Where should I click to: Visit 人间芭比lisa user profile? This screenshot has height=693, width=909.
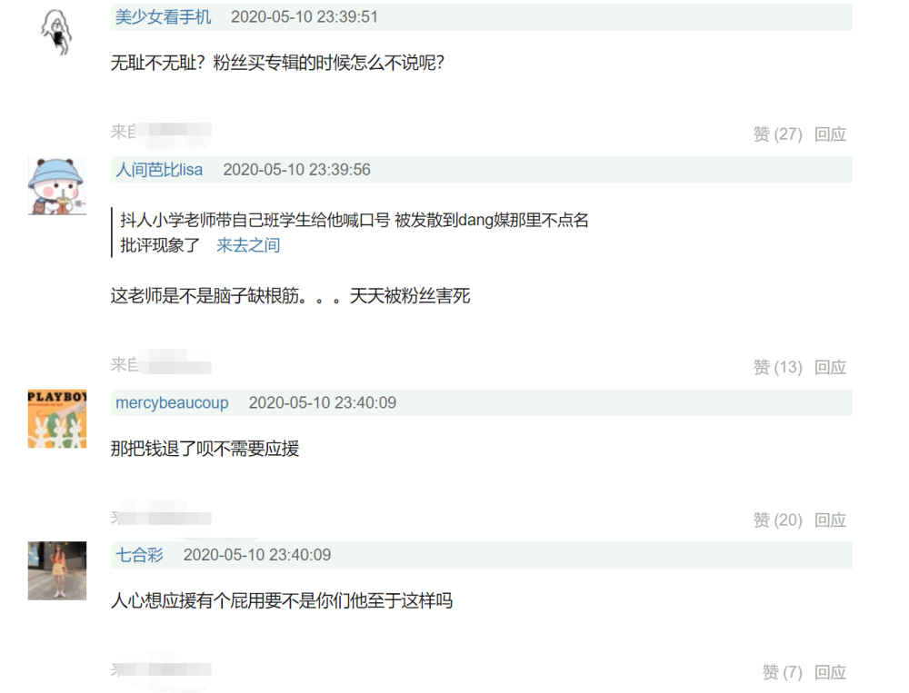click(159, 170)
